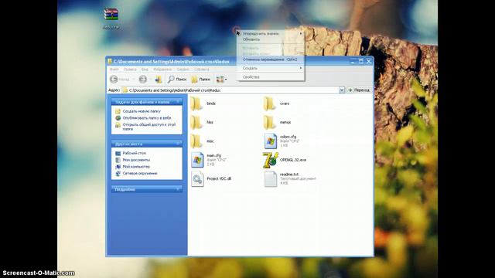The width and height of the screenshot is (495, 278).
Task: Open the Вид menu
Action: point(145,69)
